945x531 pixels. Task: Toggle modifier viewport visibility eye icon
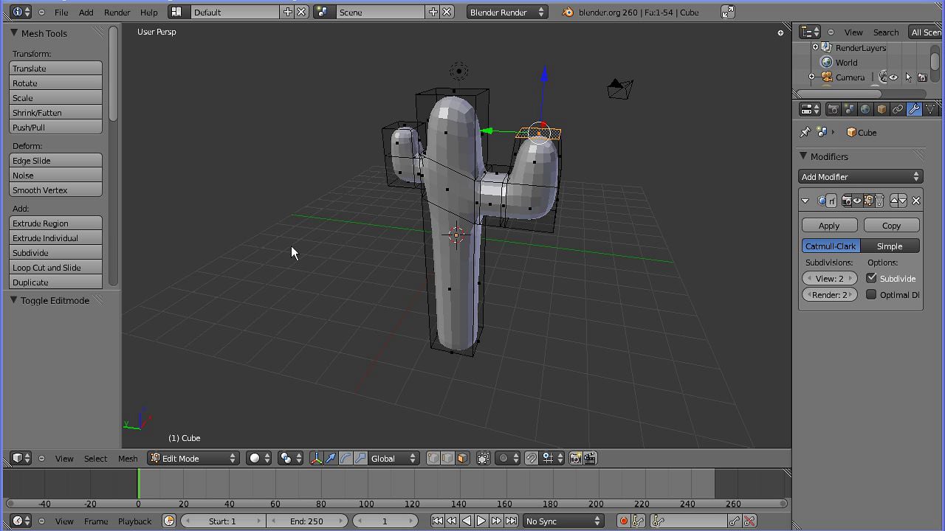(857, 201)
